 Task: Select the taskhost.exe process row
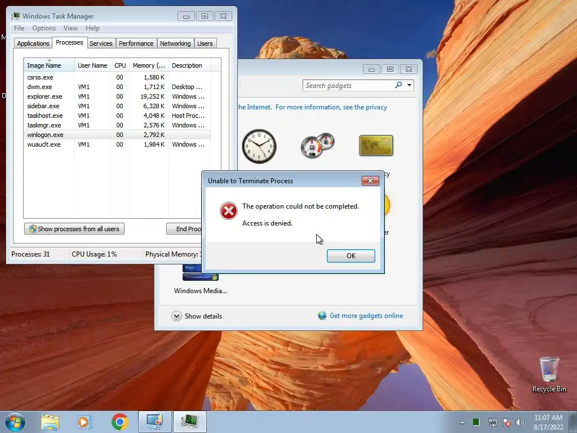click(117, 116)
